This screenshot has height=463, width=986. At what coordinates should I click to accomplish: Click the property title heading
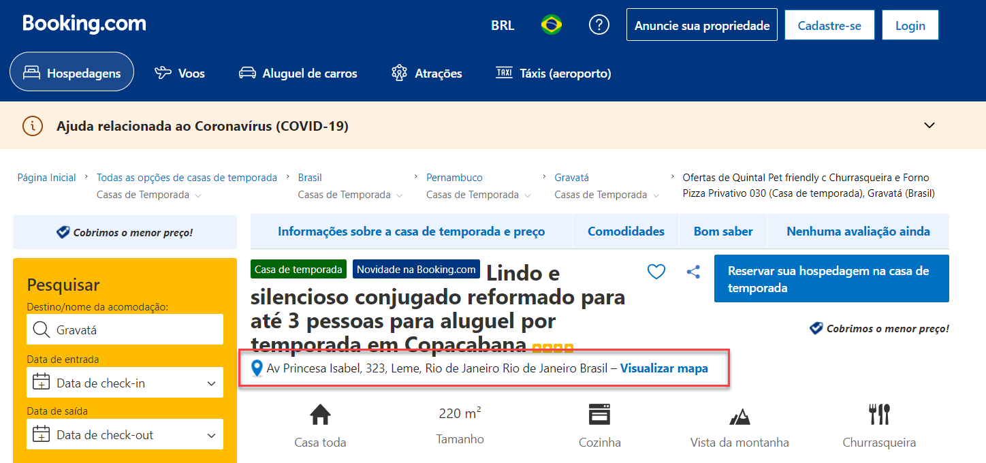click(x=438, y=308)
